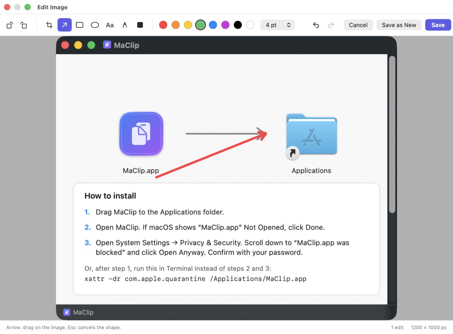The image size is (453, 334).
Task: Select the Arrow tool
Action: coord(65,25)
